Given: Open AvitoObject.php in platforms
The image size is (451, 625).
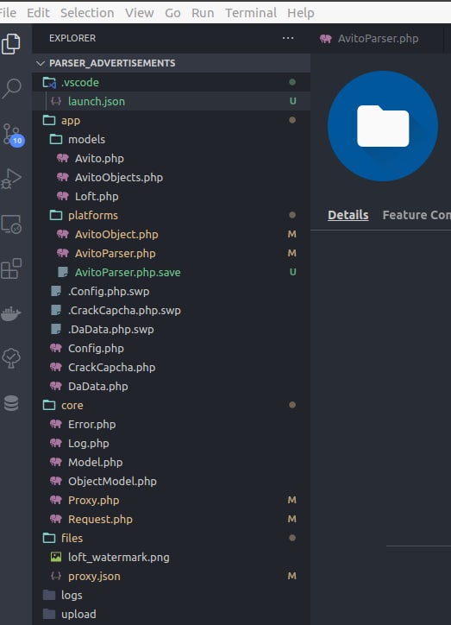Looking at the screenshot, I should click(171, 235).
